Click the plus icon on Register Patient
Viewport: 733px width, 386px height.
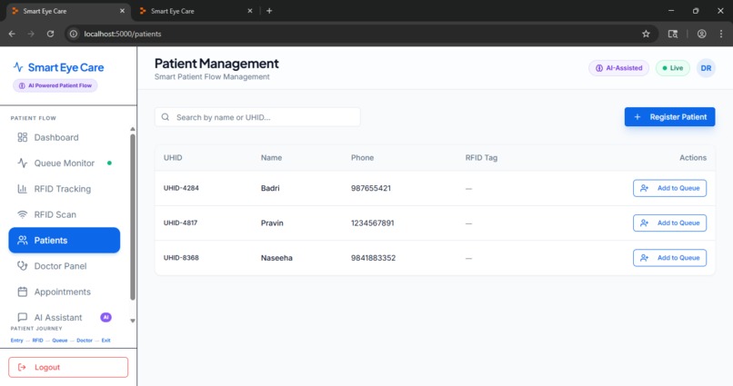point(638,117)
